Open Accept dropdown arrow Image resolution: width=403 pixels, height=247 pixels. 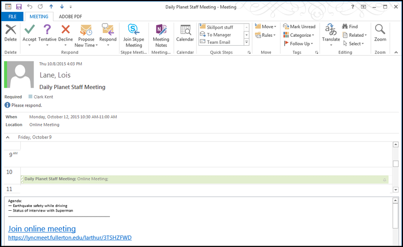29,45
